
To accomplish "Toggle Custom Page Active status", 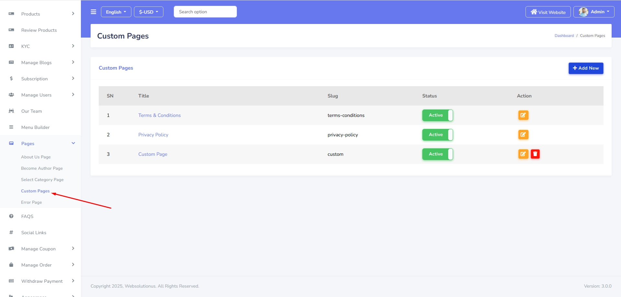I will pyautogui.click(x=438, y=154).
